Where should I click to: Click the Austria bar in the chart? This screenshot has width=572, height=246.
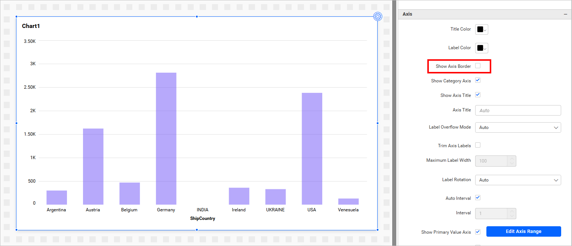(93, 166)
